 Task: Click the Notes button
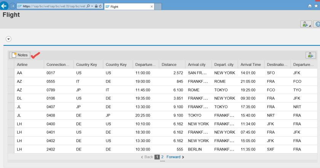pos(20,55)
